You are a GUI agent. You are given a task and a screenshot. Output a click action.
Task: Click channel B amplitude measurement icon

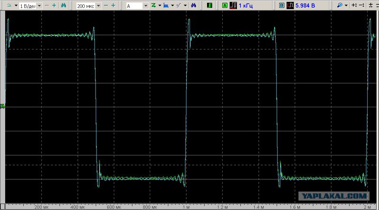coord(290,5)
